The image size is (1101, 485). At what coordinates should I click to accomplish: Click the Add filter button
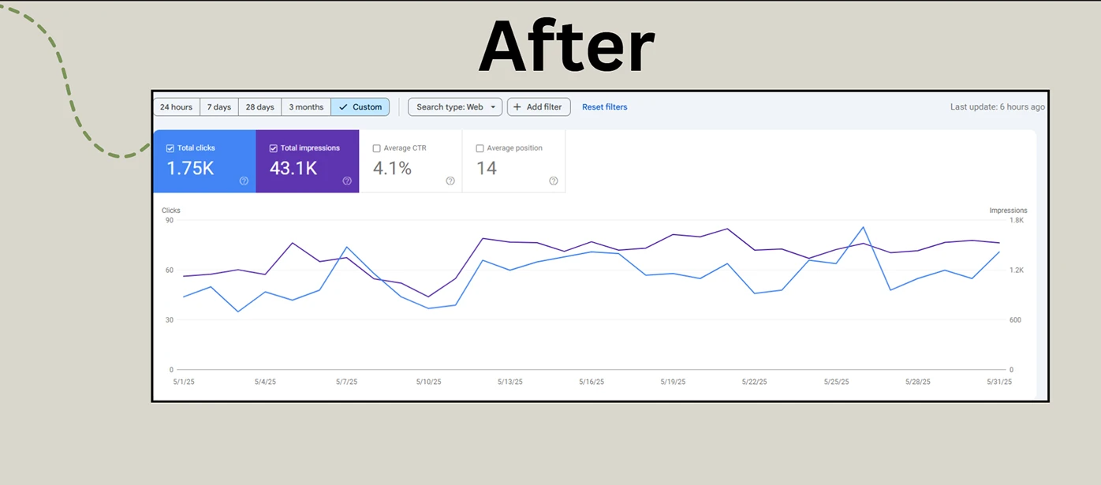coord(539,107)
